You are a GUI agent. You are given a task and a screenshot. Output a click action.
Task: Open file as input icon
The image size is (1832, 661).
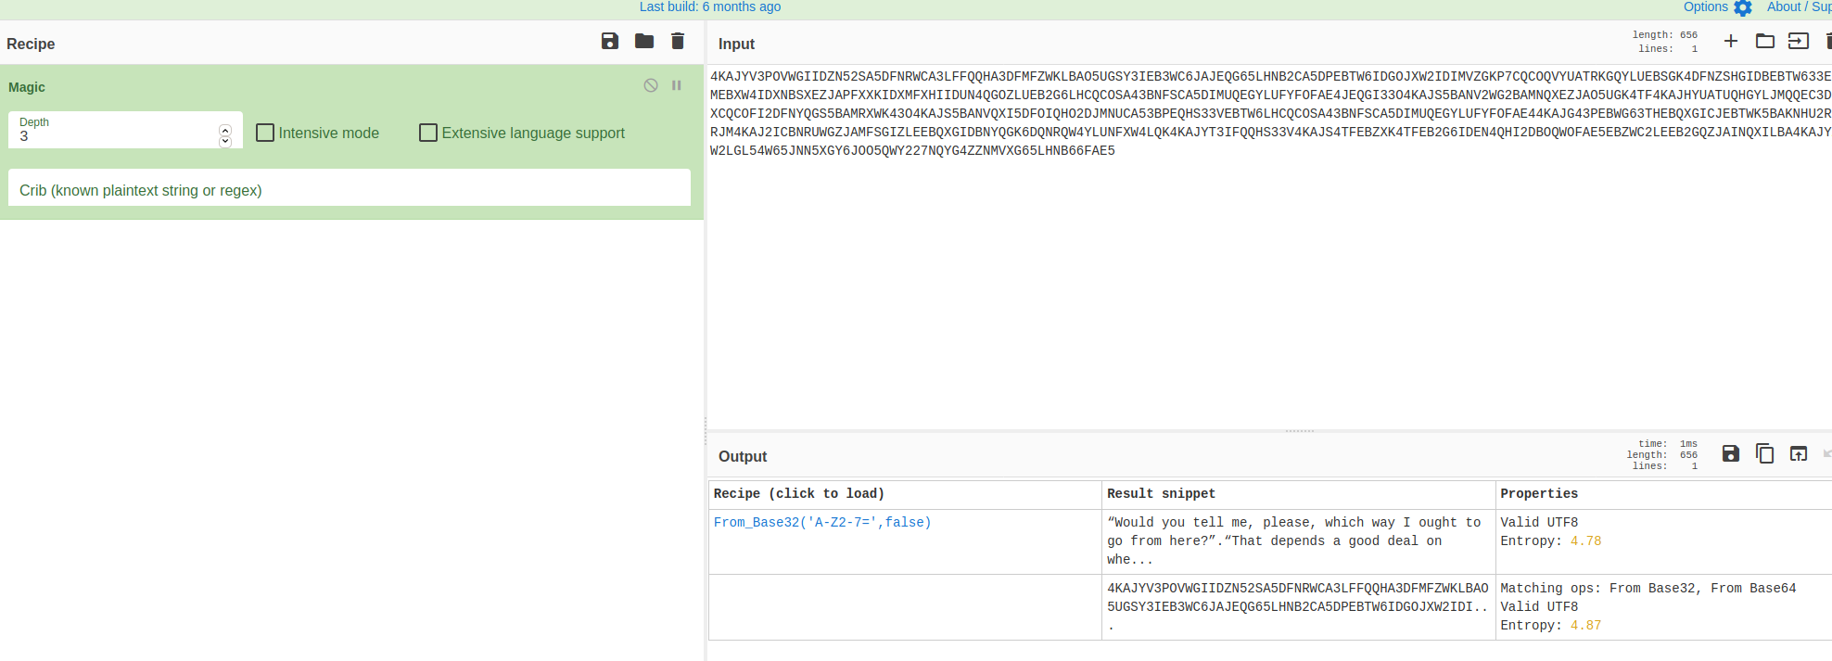[1798, 41]
